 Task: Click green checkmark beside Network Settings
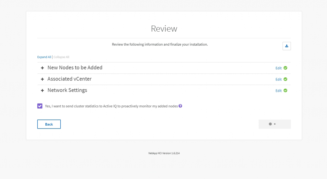285,90
